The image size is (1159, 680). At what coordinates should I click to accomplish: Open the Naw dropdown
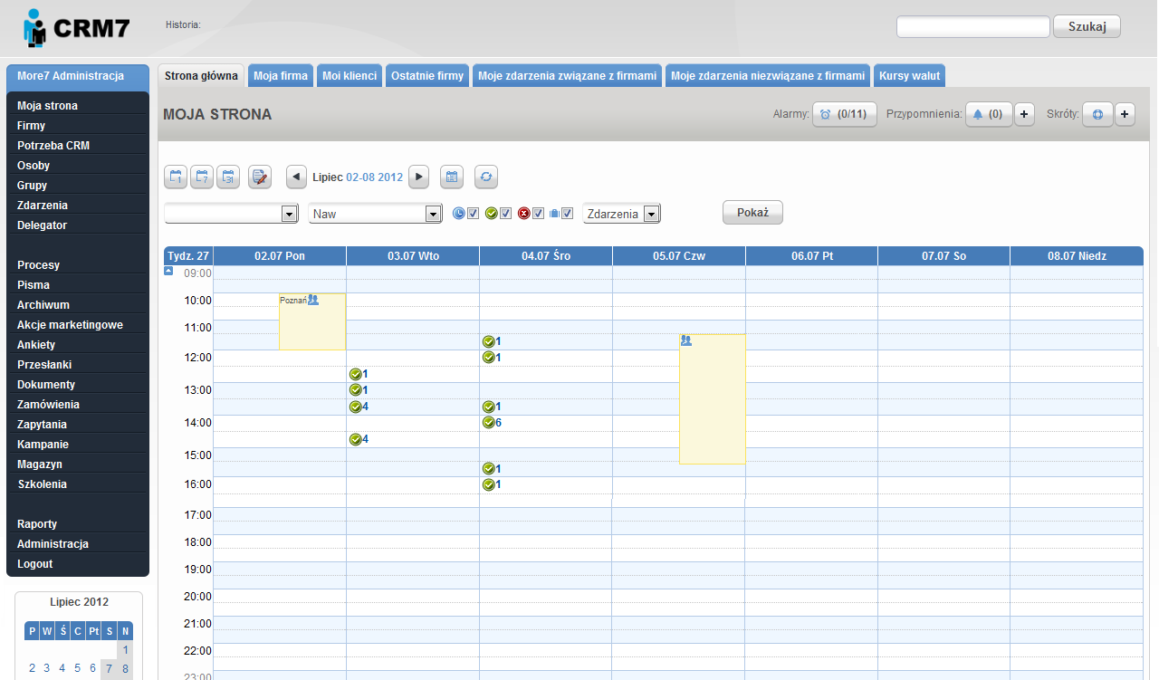pos(375,214)
